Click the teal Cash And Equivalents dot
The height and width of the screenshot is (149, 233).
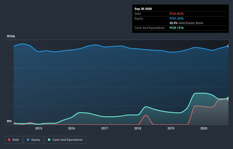click(x=49, y=140)
